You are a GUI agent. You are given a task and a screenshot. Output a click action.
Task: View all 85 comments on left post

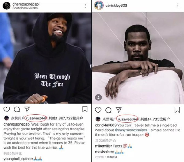tap(13, 153)
